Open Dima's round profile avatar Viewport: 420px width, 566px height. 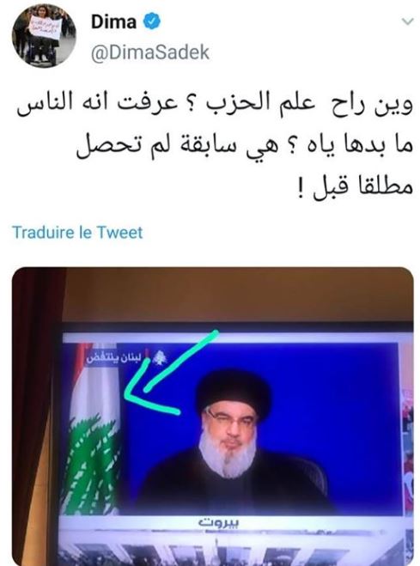(42, 36)
